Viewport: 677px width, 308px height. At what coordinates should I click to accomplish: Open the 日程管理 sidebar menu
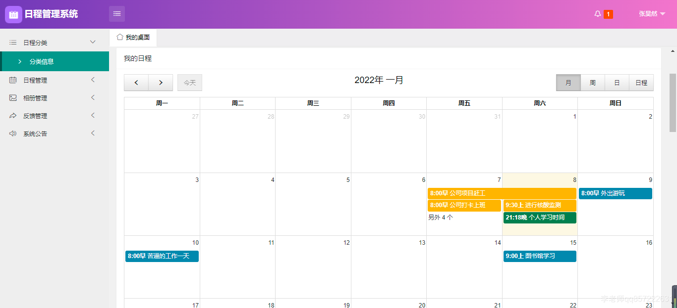55,80
